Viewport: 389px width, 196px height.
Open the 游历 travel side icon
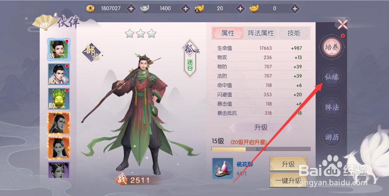pos(332,137)
